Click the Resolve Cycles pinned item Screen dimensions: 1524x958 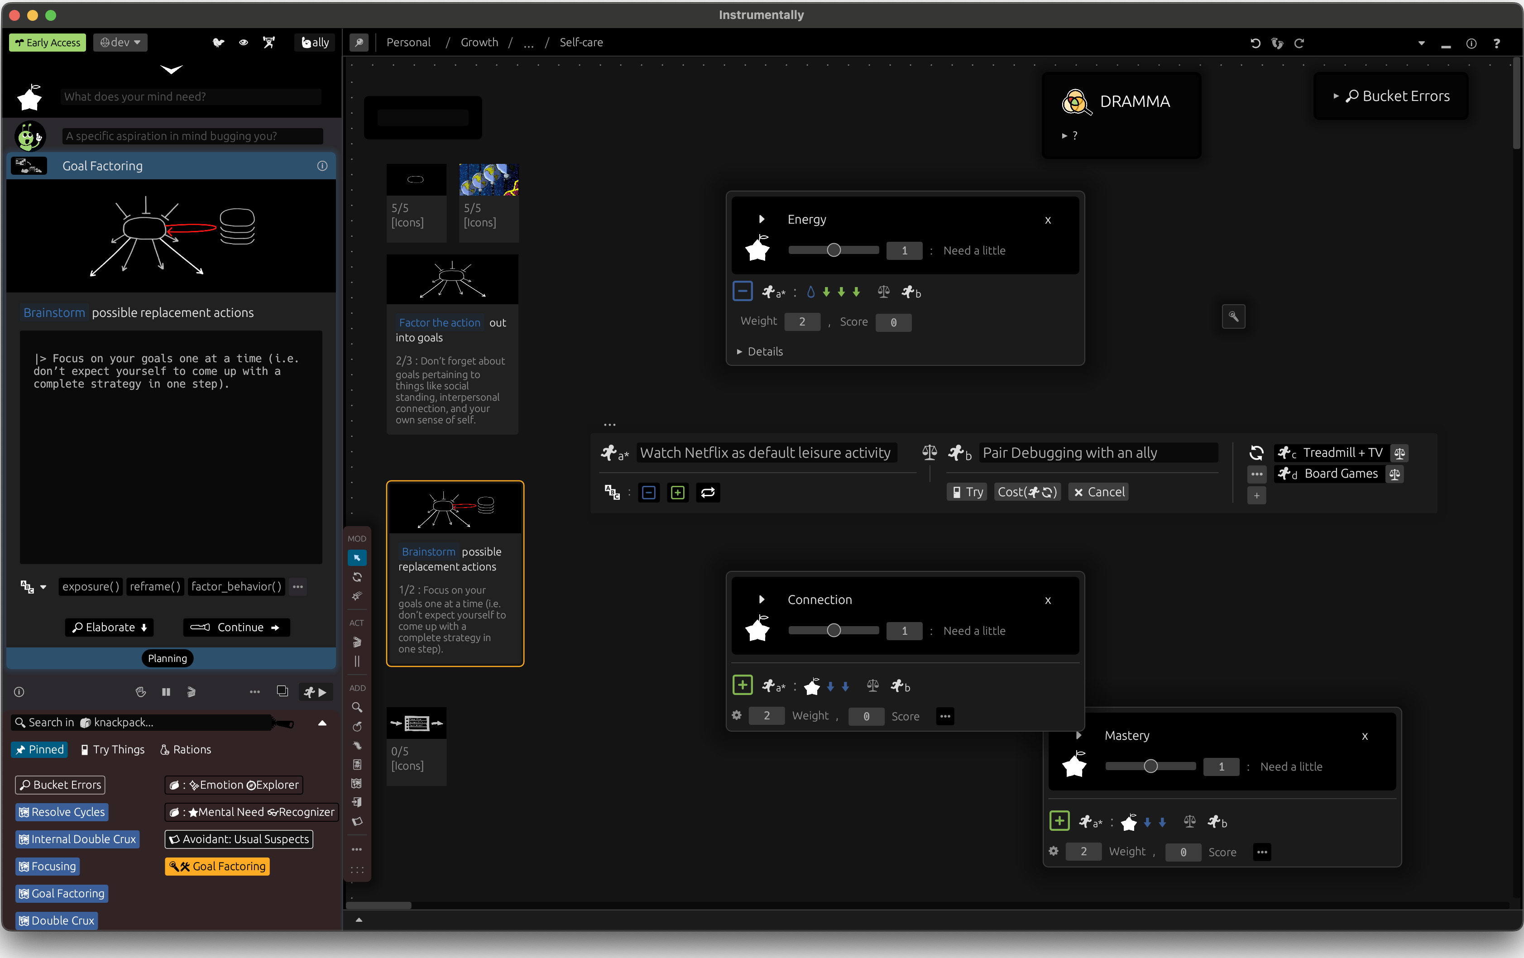(x=62, y=812)
